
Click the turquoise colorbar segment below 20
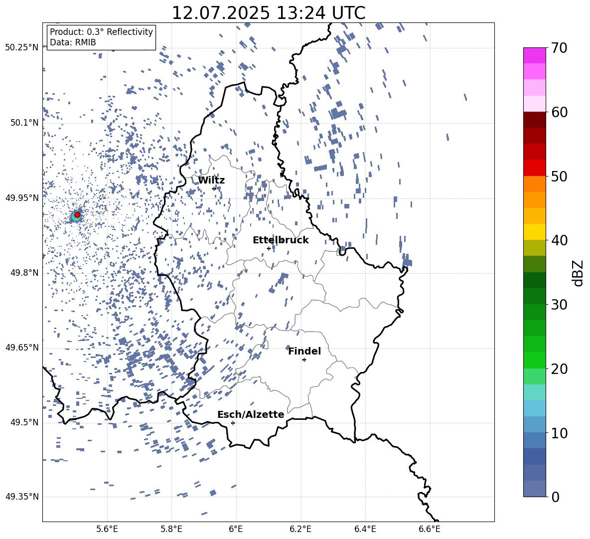(534, 392)
